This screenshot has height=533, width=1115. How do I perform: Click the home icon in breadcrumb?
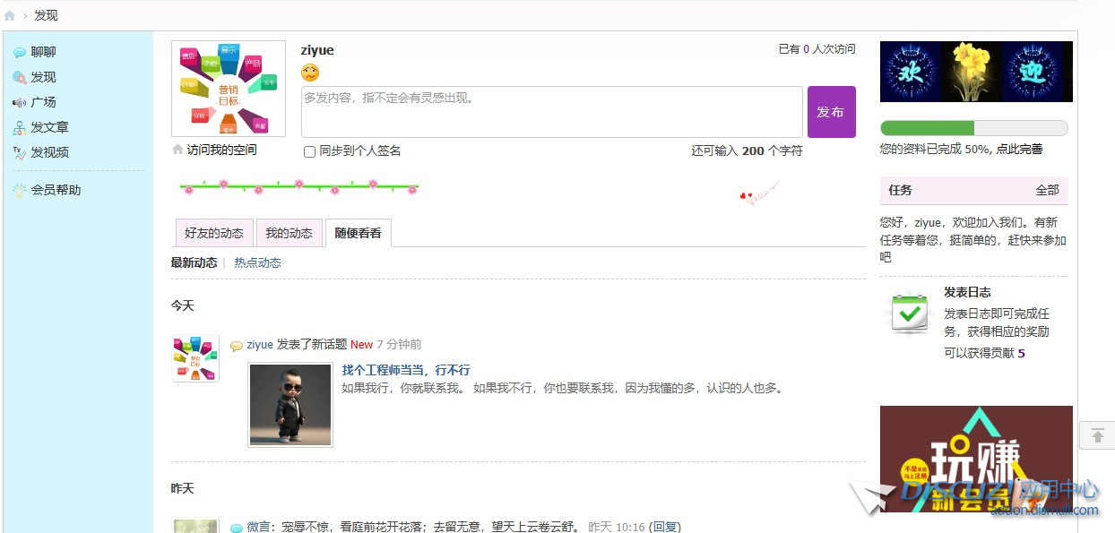pyautogui.click(x=10, y=15)
